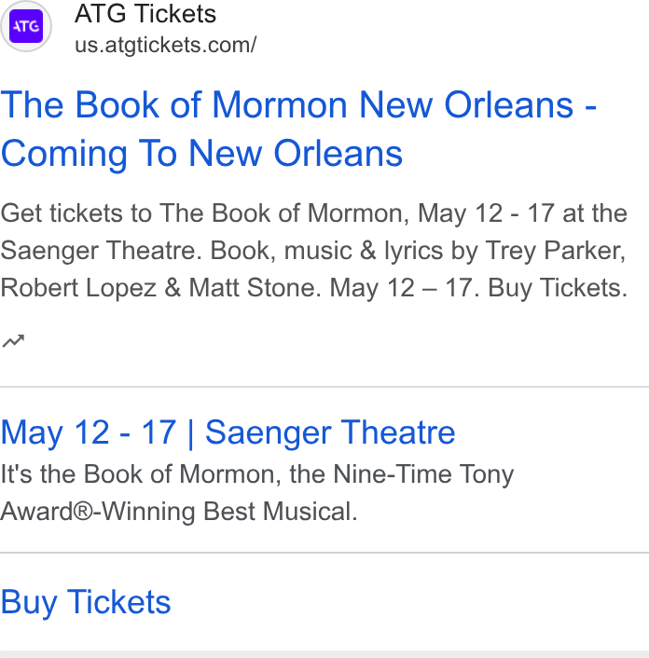The image size is (649, 658).
Task: Click 'Award®-Winning Best Musical.' text line
Action: coord(179,512)
